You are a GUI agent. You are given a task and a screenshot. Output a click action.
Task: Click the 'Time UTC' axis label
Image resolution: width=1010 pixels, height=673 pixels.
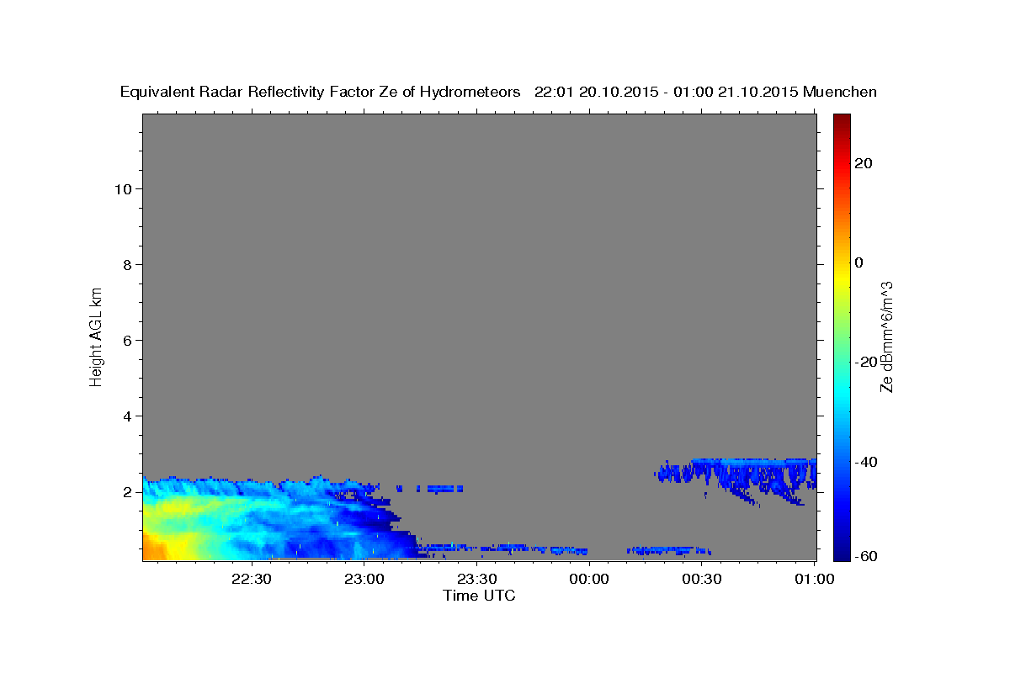tap(479, 596)
